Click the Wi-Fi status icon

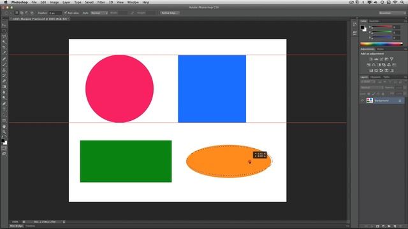395,3
